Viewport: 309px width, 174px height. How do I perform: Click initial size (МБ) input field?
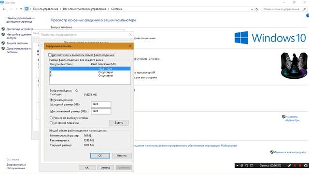point(101,104)
